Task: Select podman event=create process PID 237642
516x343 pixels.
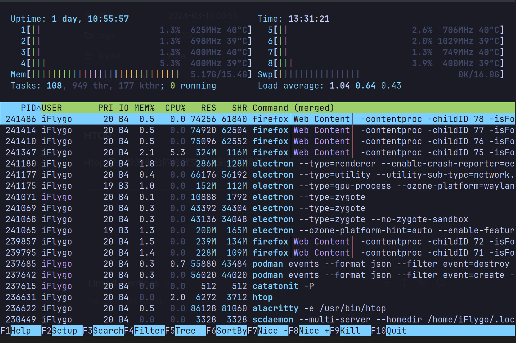Action: coord(258,275)
